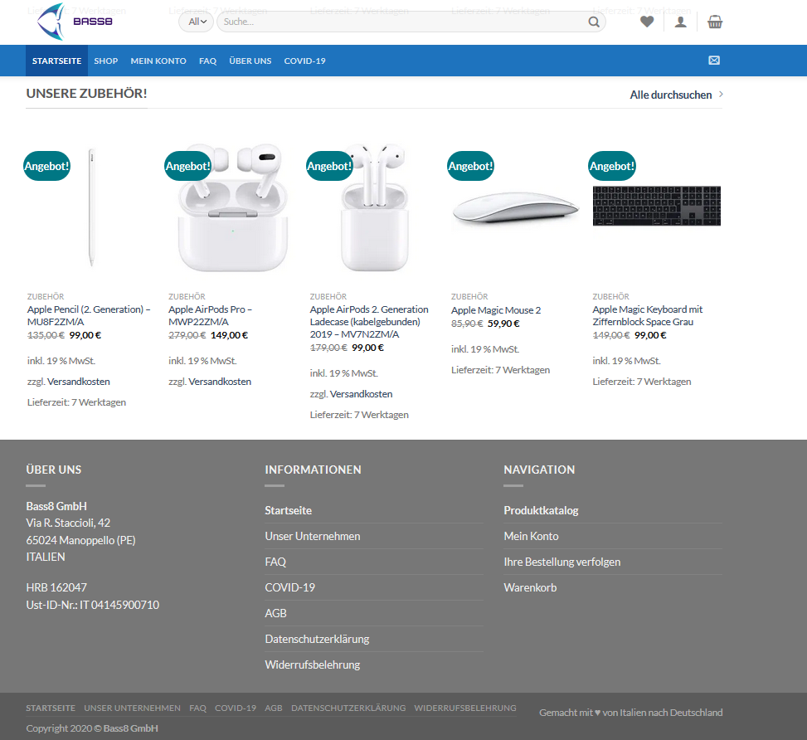Click the envelope contact icon

click(714, 61)
